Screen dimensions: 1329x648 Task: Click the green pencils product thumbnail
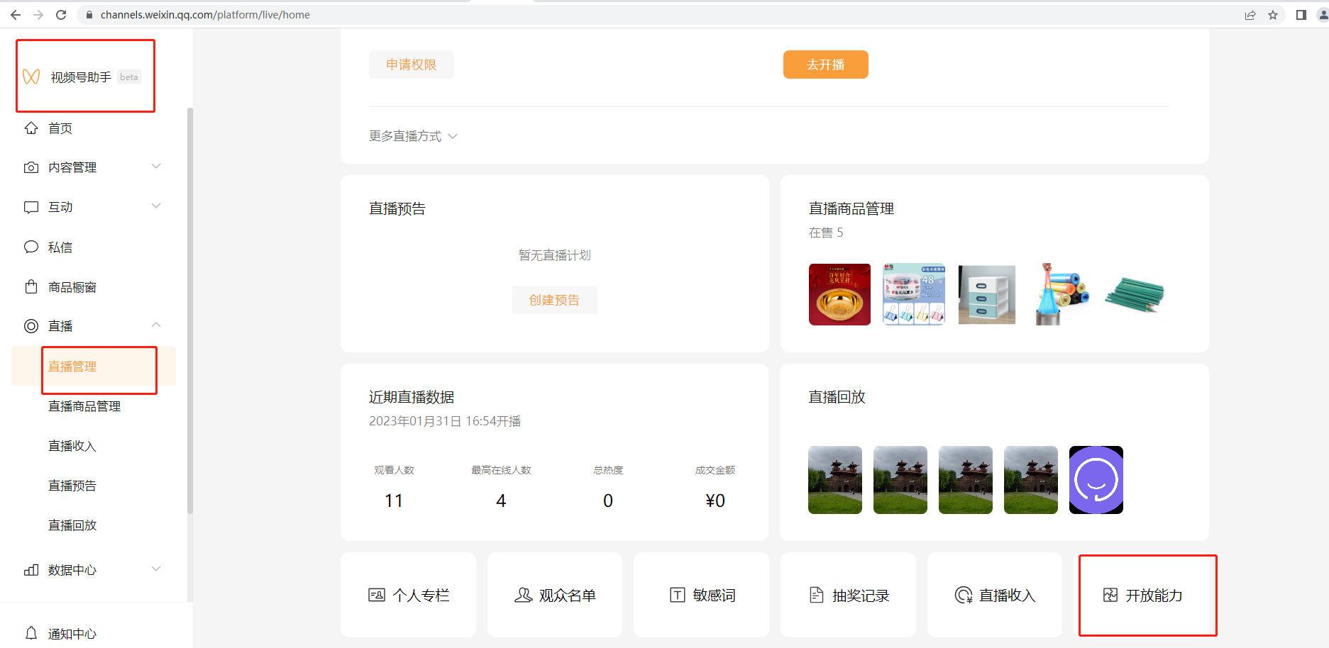tap(1135, 294)
